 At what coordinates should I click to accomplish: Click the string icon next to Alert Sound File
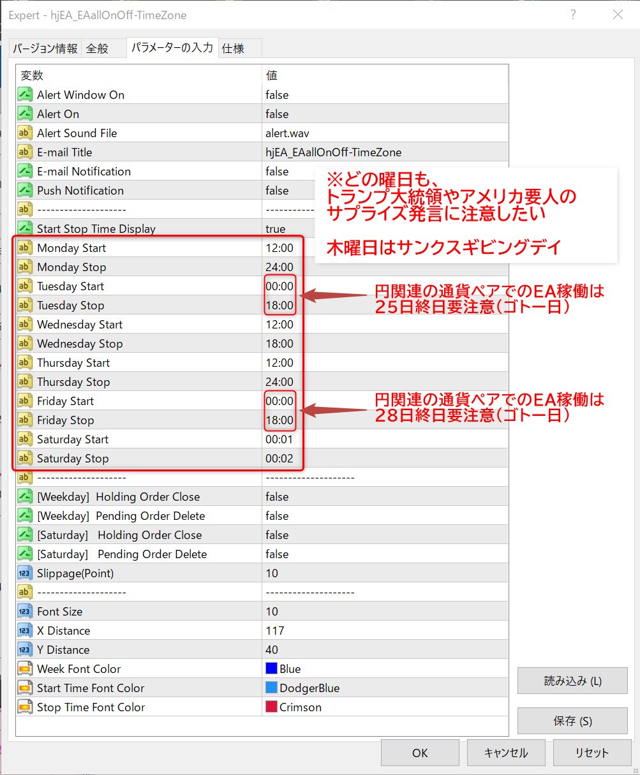(x=25, y=133)
